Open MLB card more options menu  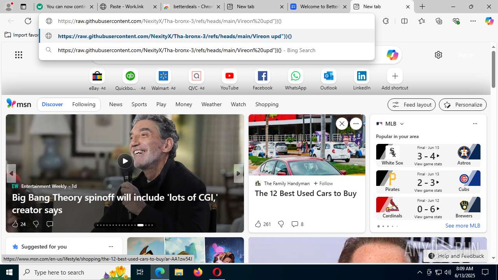(x=475, y=124)
